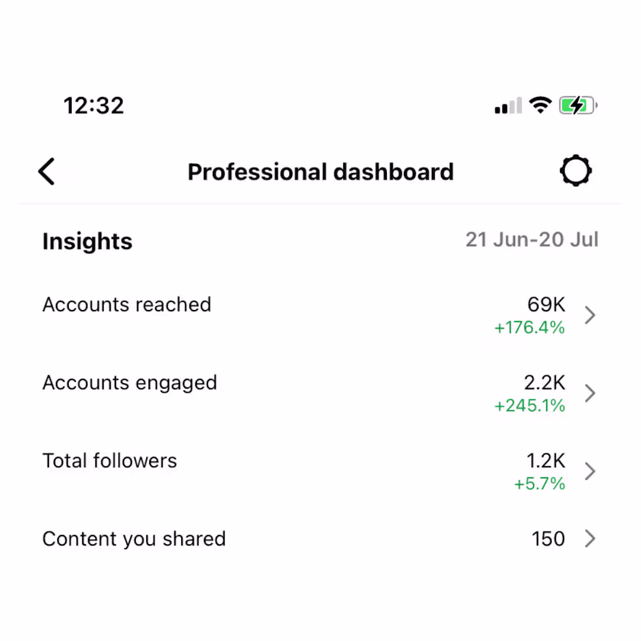This screenshot has width=641, height=641.
Task: Tap the back arrow to leave the dashboard
Action: 47,171
